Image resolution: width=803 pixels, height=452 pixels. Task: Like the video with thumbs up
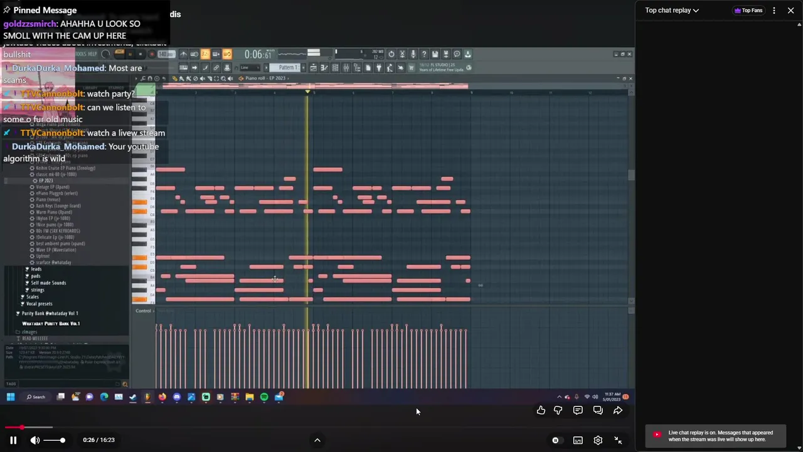coord(541,411)
